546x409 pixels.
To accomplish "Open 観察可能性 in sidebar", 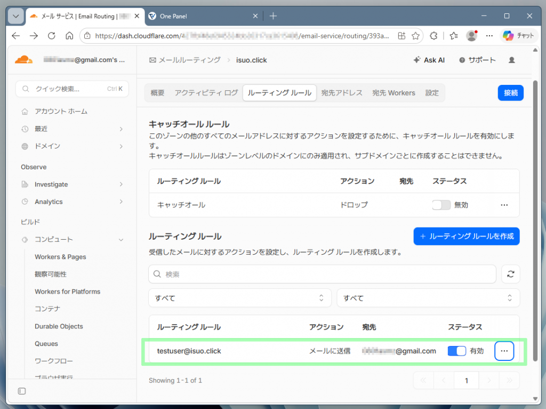I will click(51, 274).
